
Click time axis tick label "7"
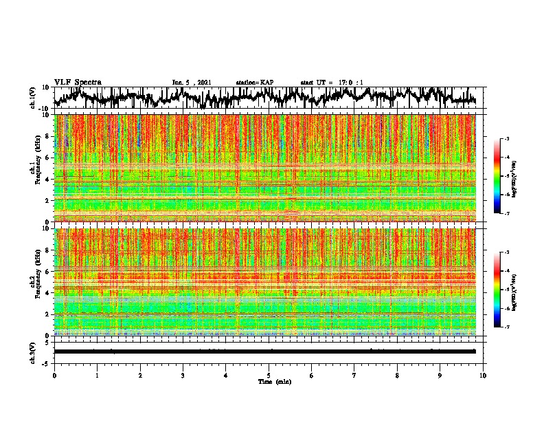click(354, 376)
